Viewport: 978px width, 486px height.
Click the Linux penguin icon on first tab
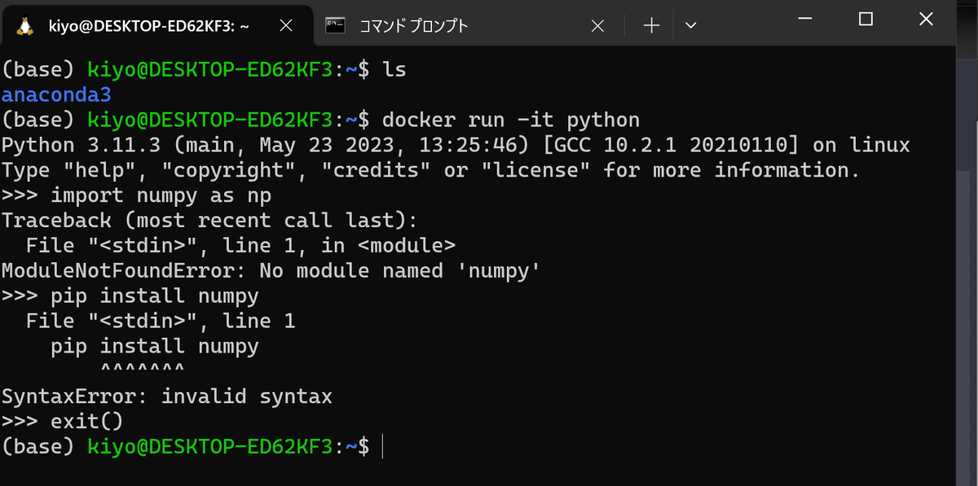click(x=25, y=26)
